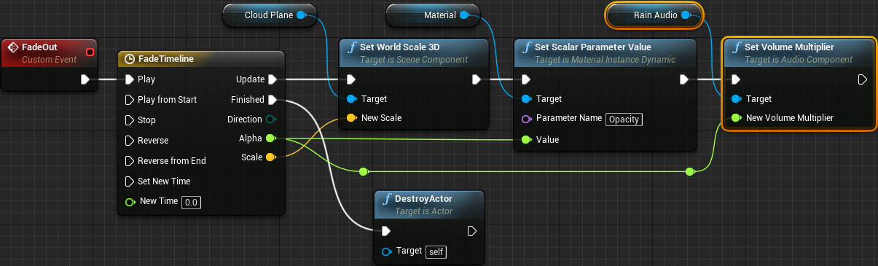Screen dimensions: 878x266
Task: Click the Alpha output pin on FadeTimeline
Action: pos(270,138)
